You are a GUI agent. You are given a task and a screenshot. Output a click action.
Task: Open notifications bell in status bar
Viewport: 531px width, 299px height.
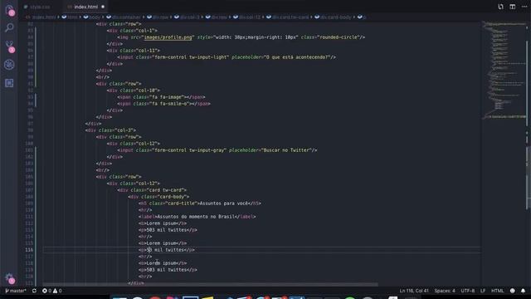523,291
